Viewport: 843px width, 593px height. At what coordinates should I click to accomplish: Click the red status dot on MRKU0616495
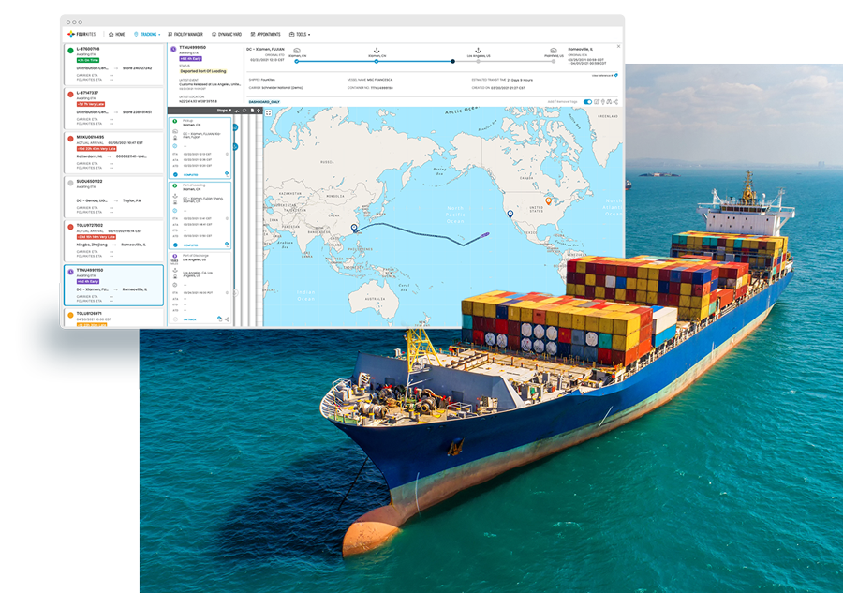pos(70,138)
